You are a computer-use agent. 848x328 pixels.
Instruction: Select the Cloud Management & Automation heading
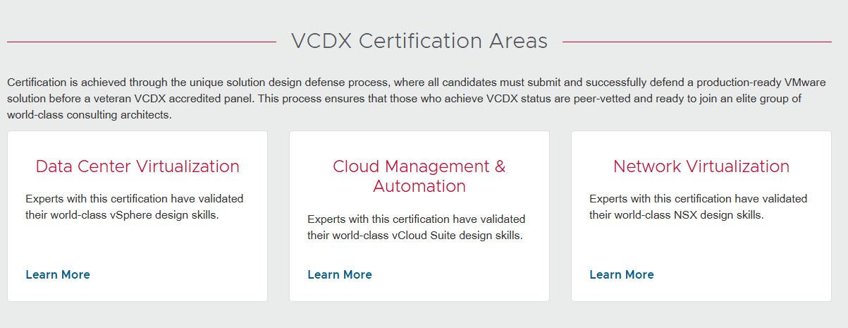coord(419,176)
